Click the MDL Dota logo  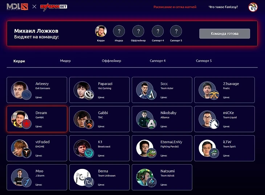pyautogui.click(x=17, y=7)
